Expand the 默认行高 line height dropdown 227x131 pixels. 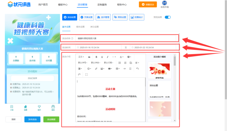(108, 63)
